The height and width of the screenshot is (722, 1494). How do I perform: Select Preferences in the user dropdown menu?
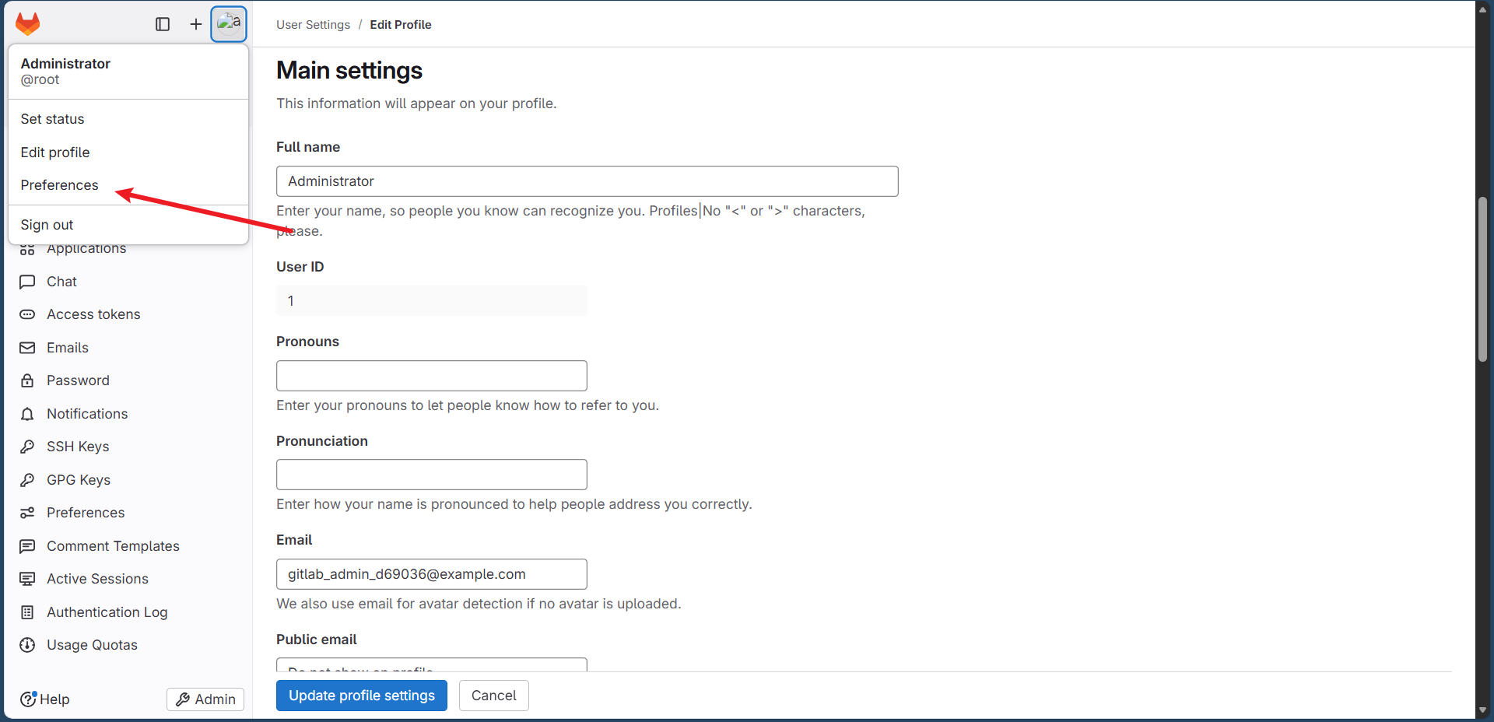(60, 185)
